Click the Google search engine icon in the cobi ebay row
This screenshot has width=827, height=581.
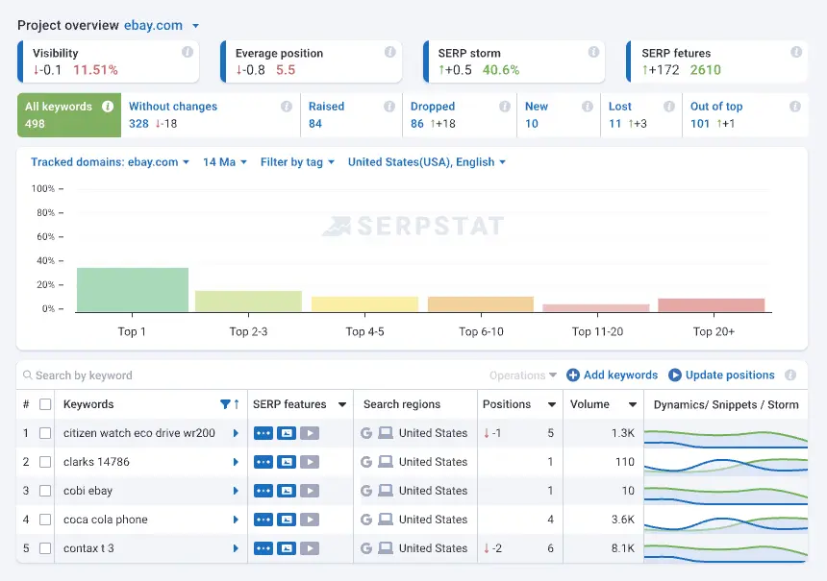point(366,491)
